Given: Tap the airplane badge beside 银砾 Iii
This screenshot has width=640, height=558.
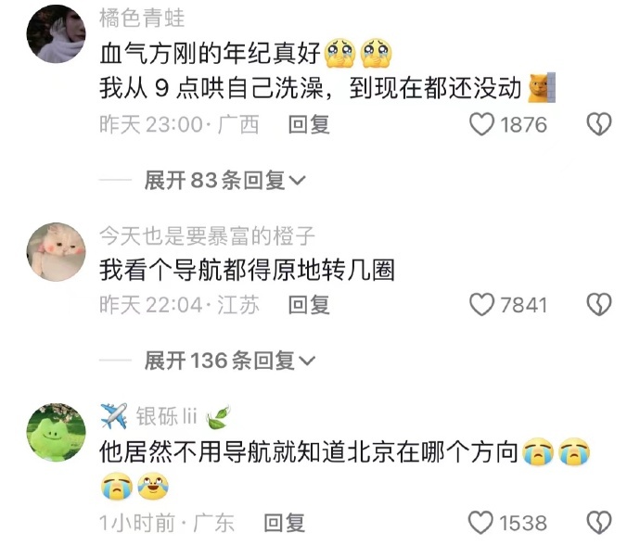Looking at the screenshot, I should click(x=114, y=415).
